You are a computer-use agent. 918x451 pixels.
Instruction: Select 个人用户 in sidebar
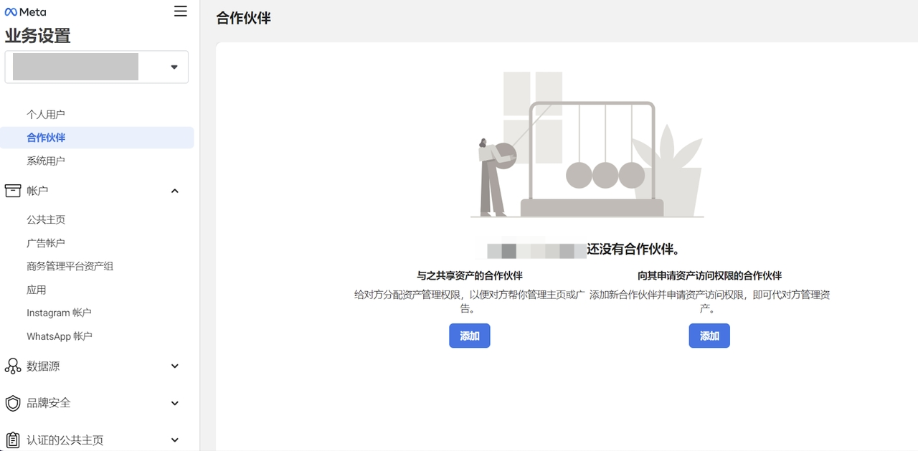46,114
